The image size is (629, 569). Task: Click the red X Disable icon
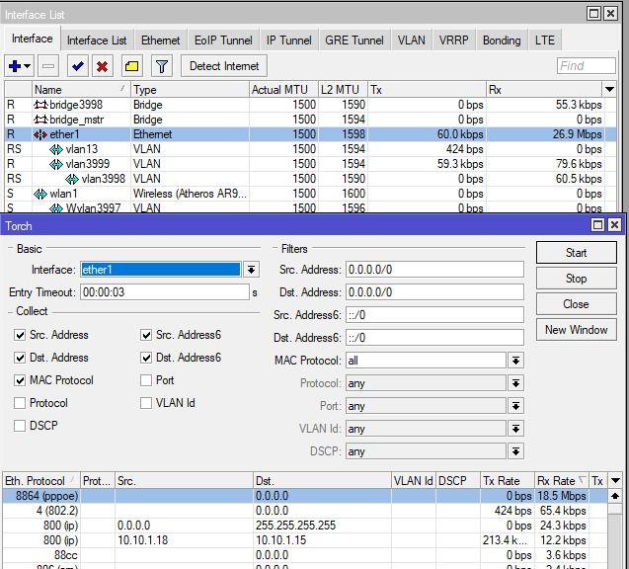[103, 66]
